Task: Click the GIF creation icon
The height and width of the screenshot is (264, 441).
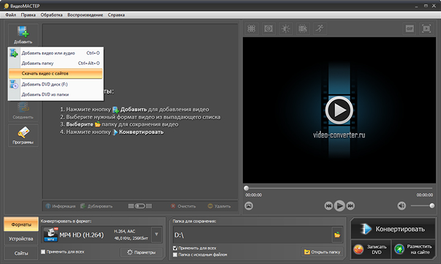Action: click(x=410, y=29)
